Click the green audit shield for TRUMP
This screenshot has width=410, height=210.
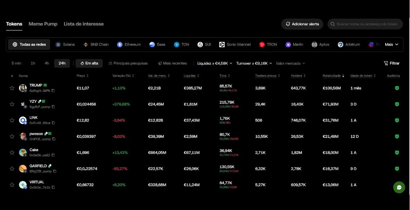(397, 88)
